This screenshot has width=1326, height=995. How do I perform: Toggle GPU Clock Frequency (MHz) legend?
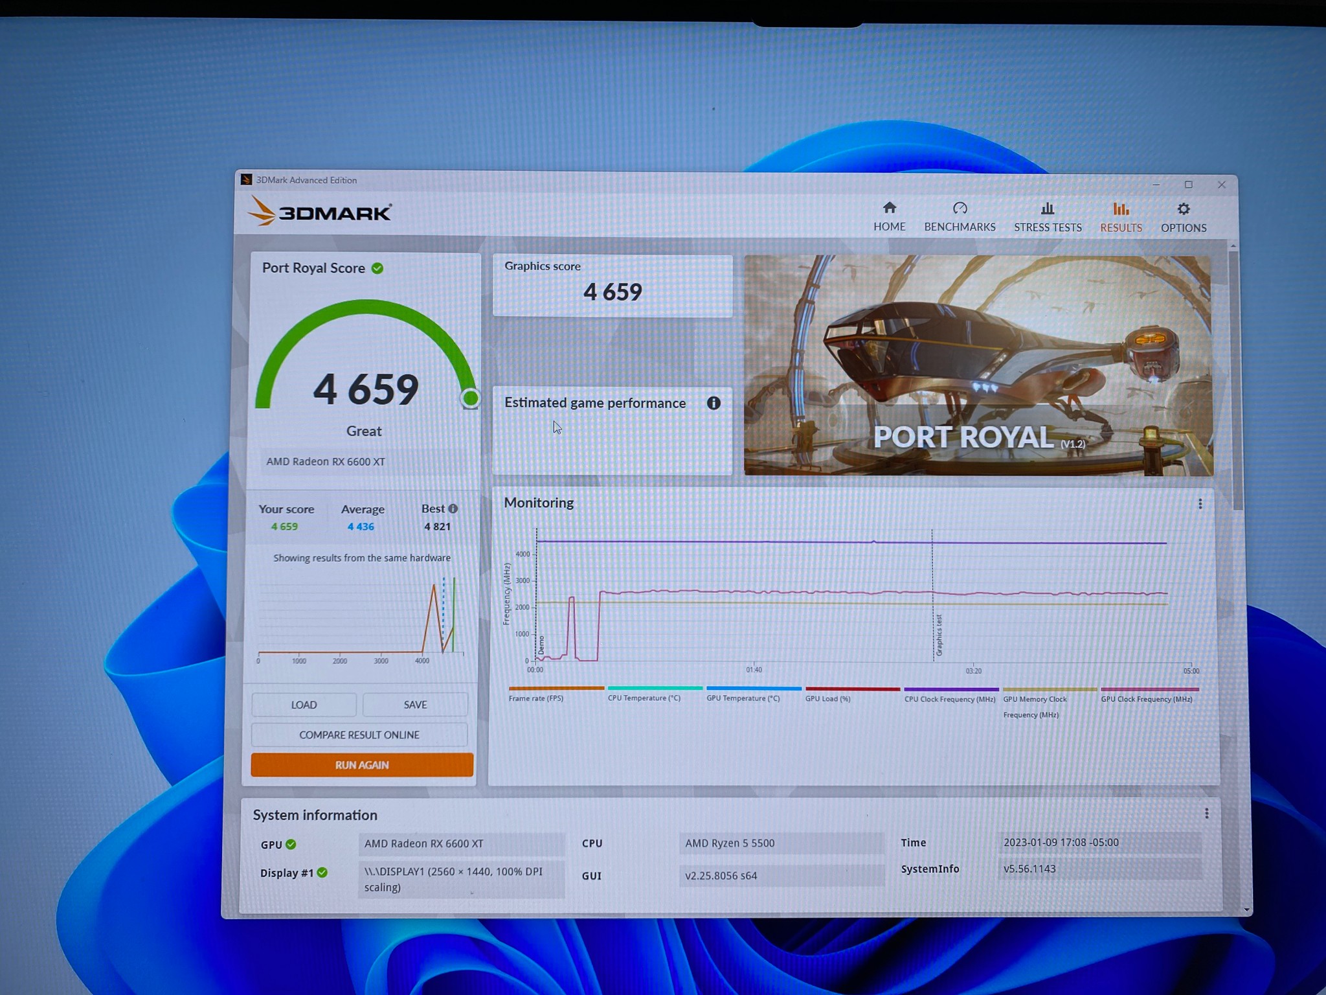point(1149,696)
